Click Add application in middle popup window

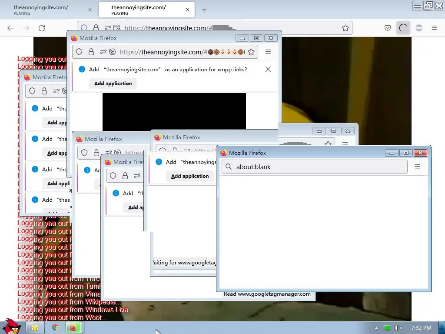coord(190,176)
